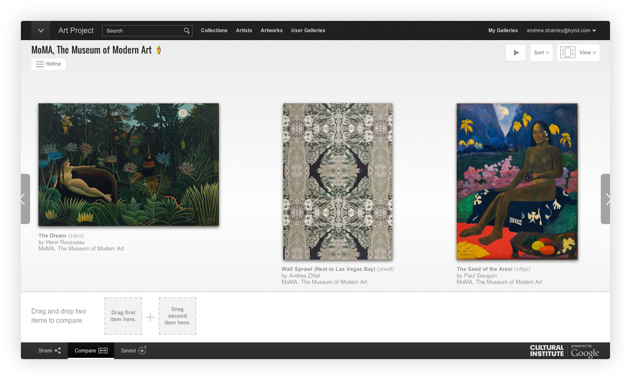Open The Dream painting thumbnail
This screenshot has height=380, width=633.
(129, 165)
